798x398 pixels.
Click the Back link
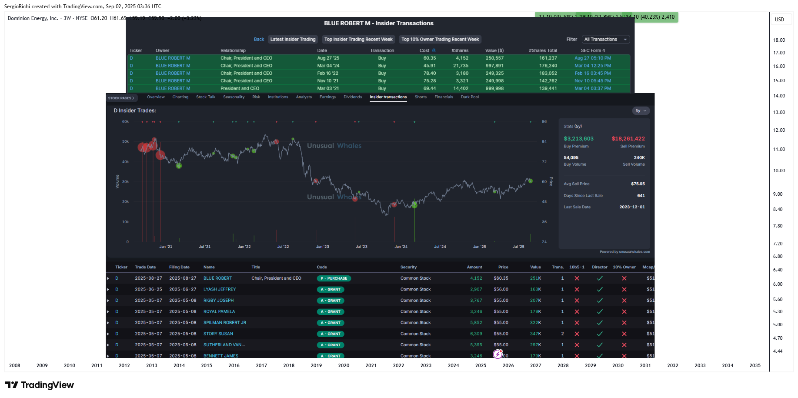point(259,39)
